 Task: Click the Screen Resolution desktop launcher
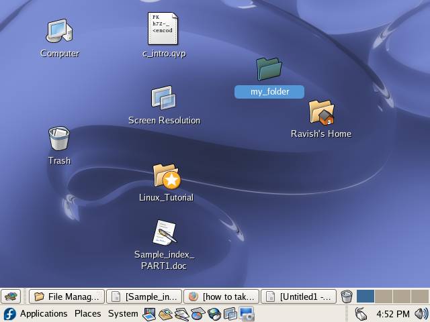click(163, 98)
